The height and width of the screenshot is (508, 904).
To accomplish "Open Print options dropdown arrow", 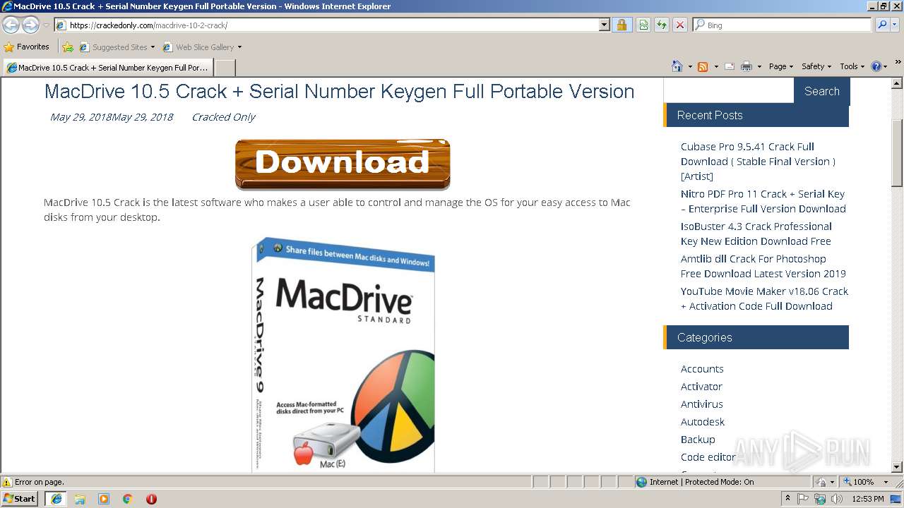I will [759, 66].
